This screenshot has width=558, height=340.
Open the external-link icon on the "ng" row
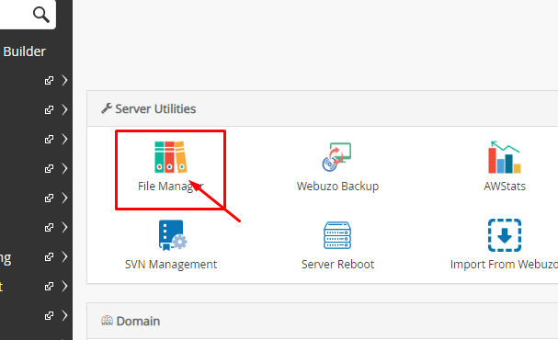pyautogui.click(x=49, y=256)
